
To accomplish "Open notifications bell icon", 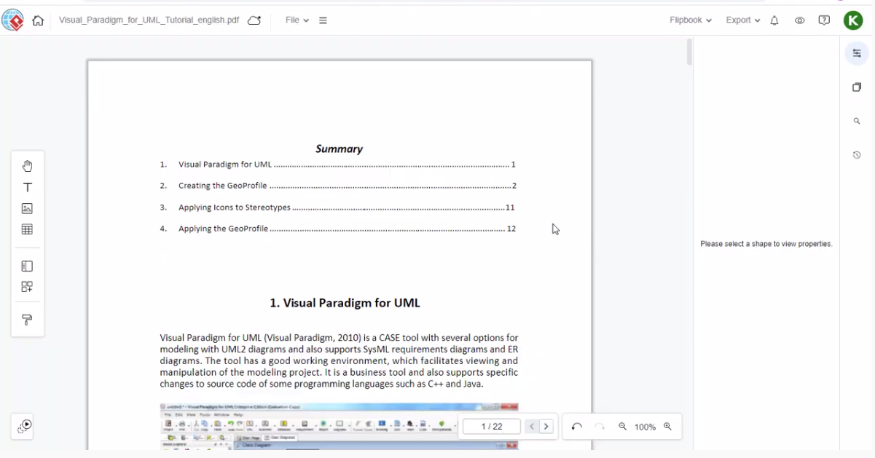I will pyautogui.click(x=774, y=20).
